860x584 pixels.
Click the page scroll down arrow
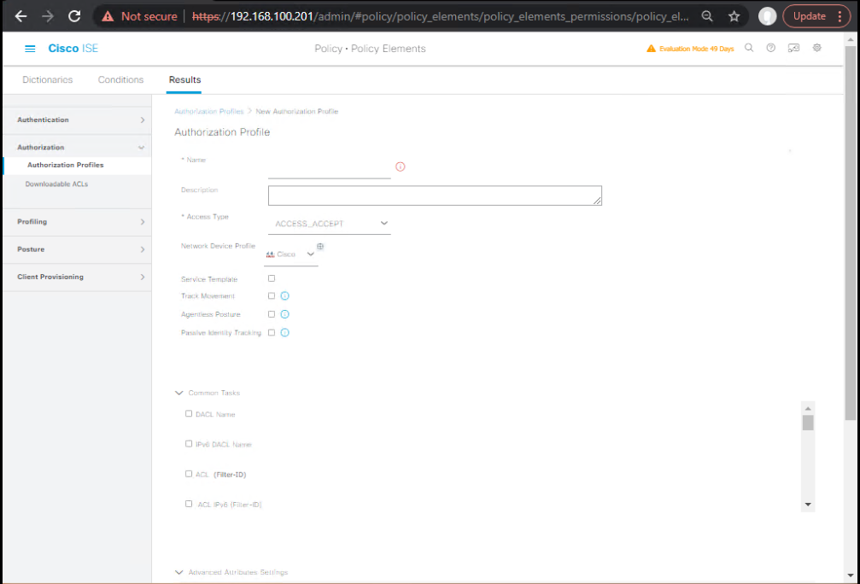[851, 575]
